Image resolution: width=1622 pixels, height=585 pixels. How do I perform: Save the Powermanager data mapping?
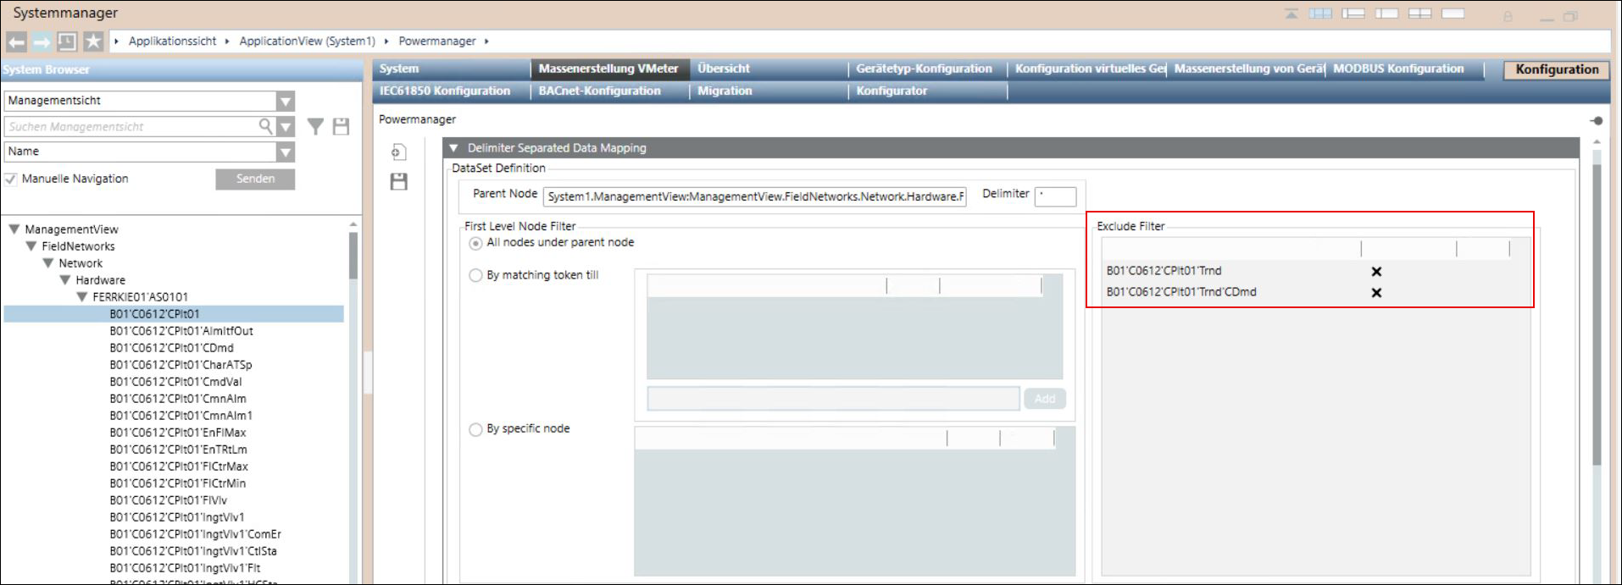[398, 181]
